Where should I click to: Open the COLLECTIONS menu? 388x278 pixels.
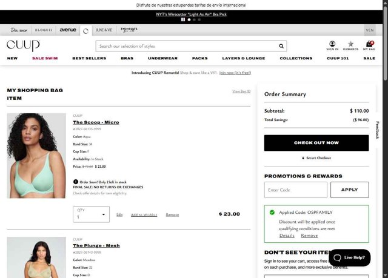pyautogui.click(x=296, y=58)
